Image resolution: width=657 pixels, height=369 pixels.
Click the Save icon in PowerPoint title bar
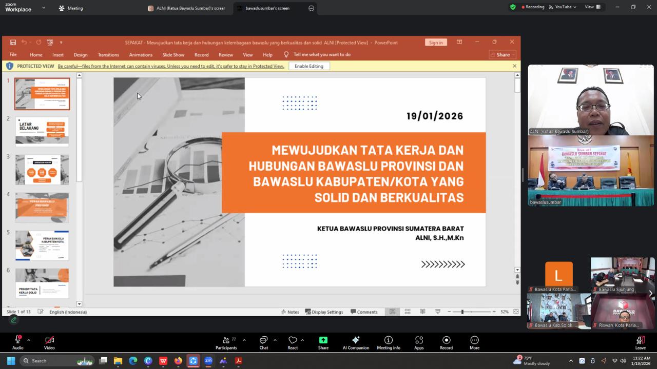click(x=13, y=43)
